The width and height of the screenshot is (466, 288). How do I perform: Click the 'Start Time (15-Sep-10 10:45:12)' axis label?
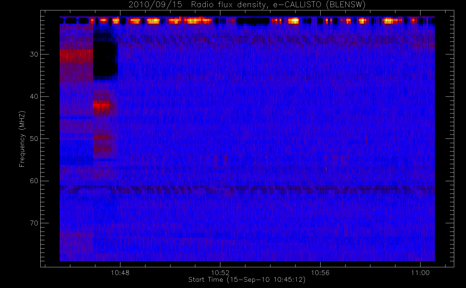[x=247, y=280]
